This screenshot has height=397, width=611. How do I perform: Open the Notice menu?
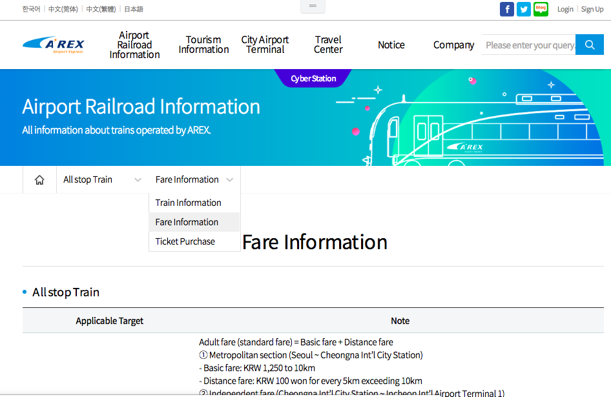[x=391, y=45]
